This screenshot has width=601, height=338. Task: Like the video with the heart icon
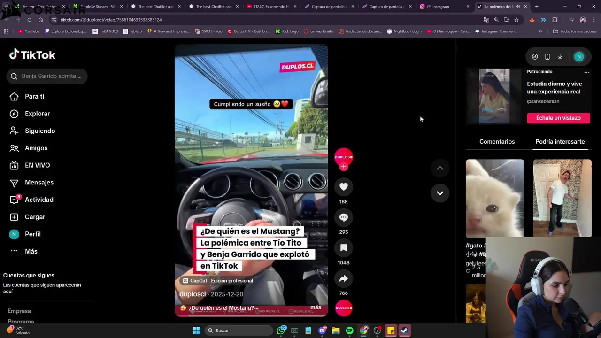click(344, 187)
